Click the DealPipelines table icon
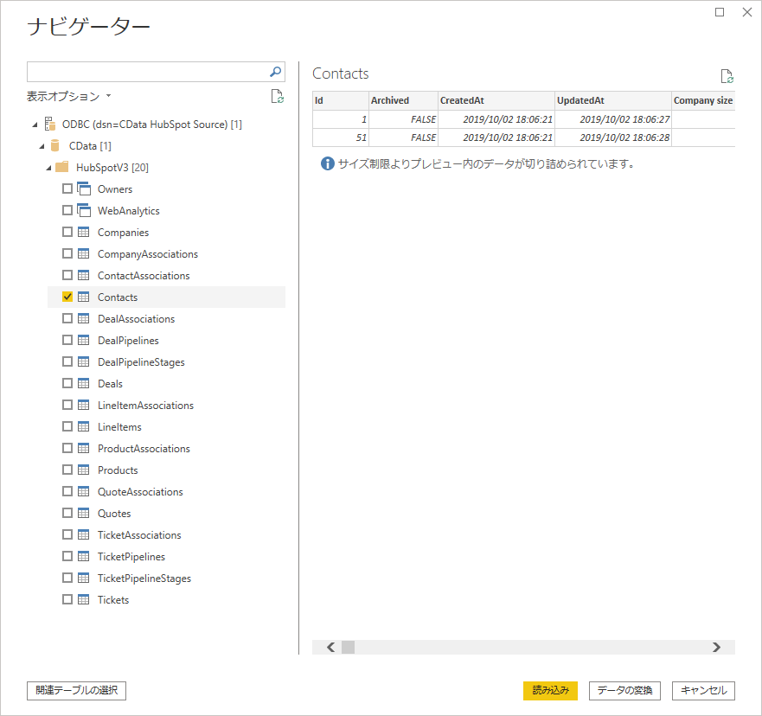This screenshot has height=716, width=762. click(x=84, y=340)
